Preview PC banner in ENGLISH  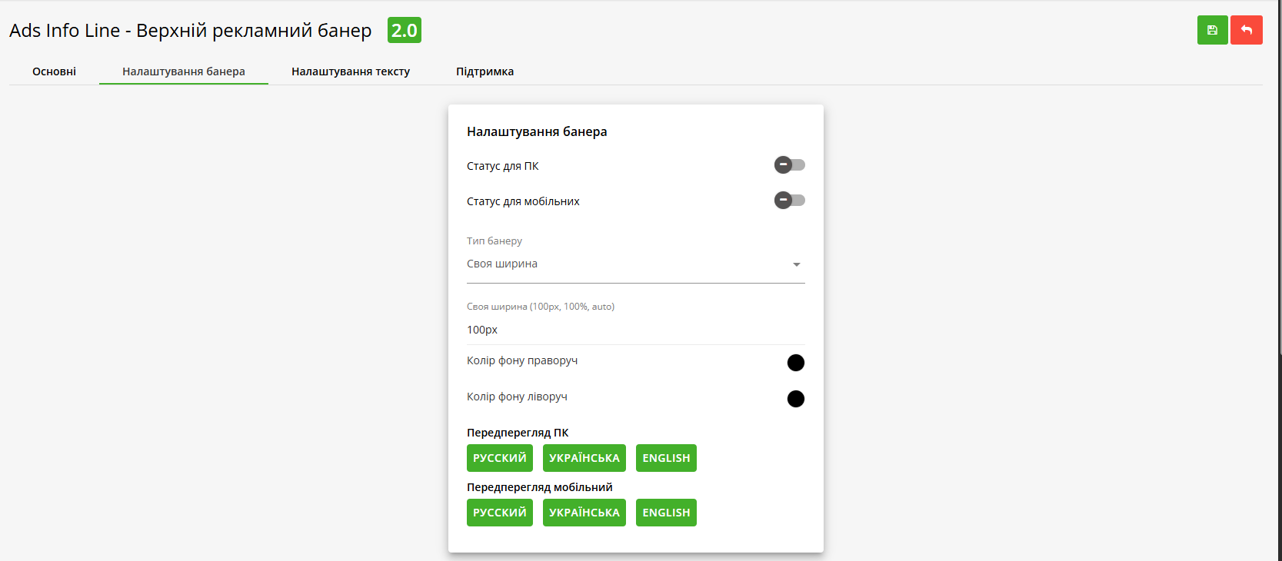click(x=666, y=458)
